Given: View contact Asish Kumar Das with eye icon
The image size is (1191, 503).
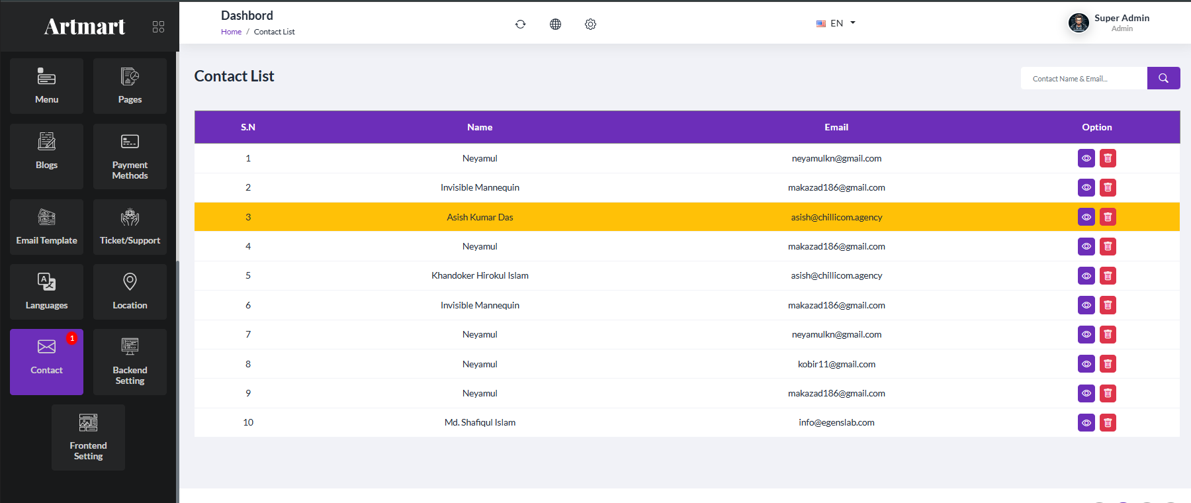Looking at the screenshot, I should (x=1086, y=217).
